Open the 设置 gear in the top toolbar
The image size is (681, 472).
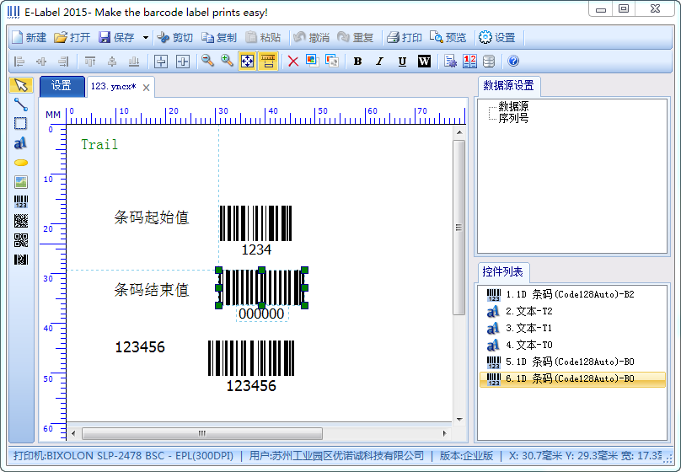[497, 38]
